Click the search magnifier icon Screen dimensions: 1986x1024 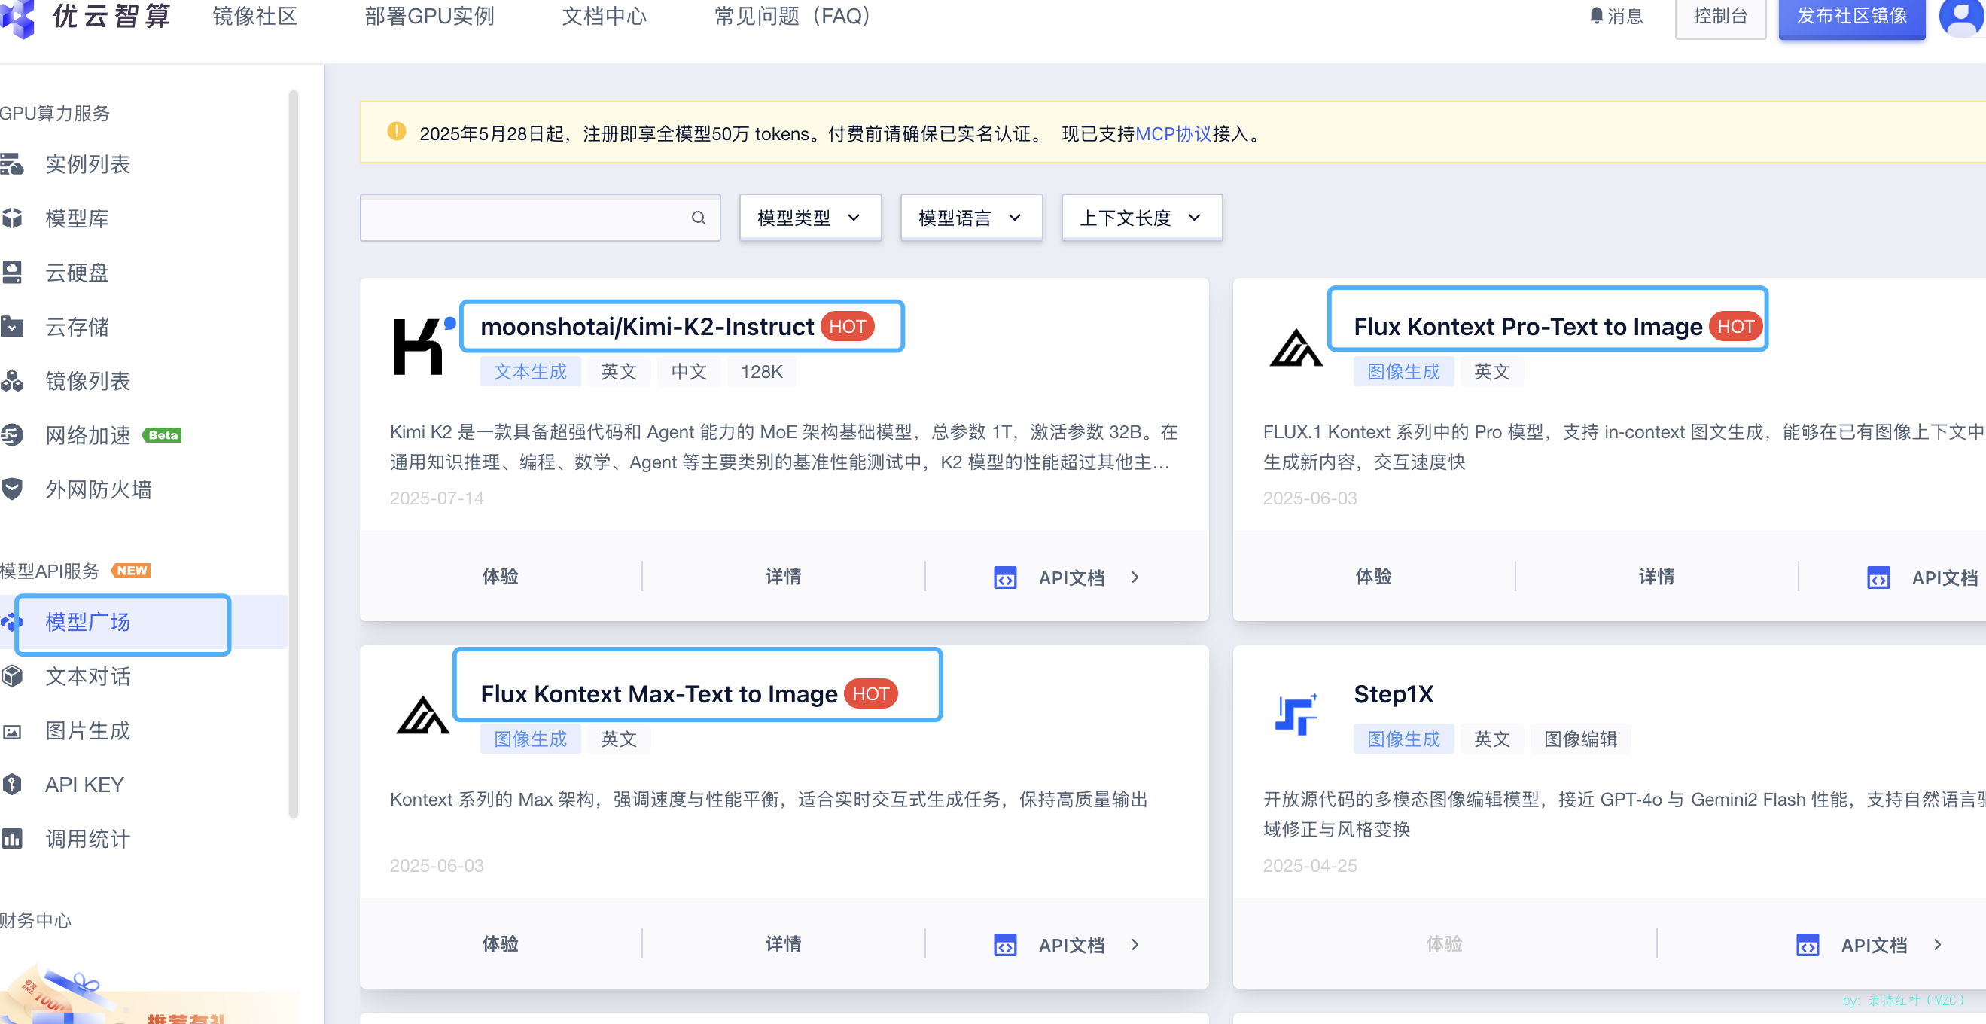click(x=698, y=218)
